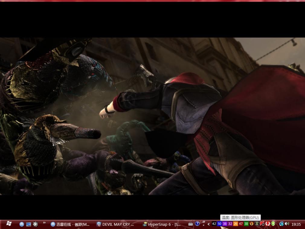Click the orange info tray icon

tap(252, 224)
